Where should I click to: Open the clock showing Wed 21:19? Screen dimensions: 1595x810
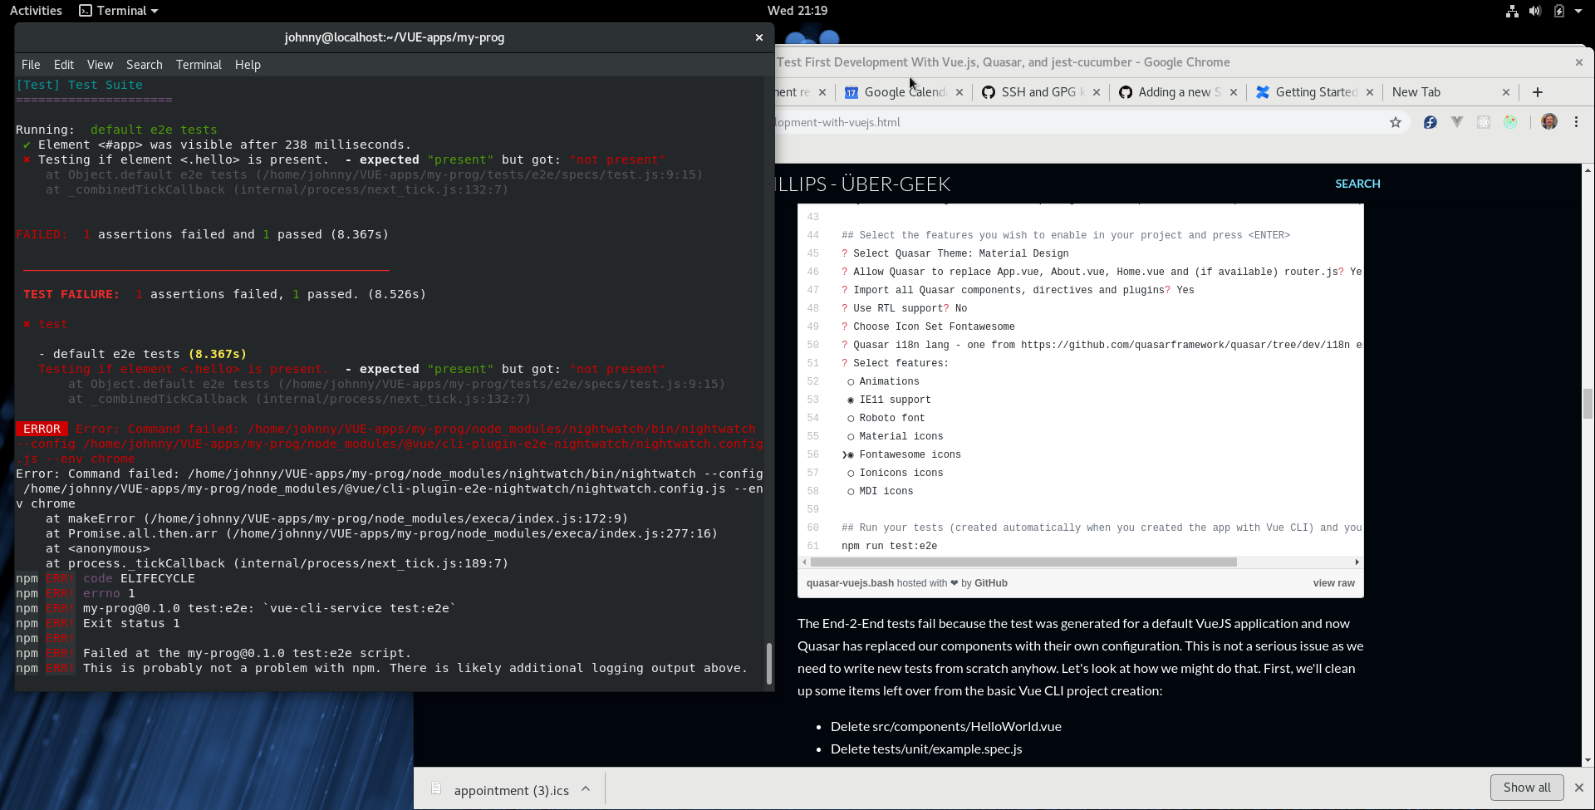click(797, 11)
